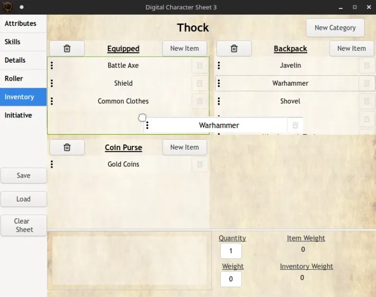Load a character sheet
The image size is (376, 297).
23,199
